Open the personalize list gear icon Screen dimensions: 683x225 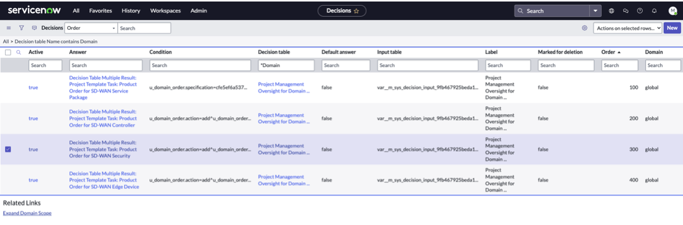584,28
